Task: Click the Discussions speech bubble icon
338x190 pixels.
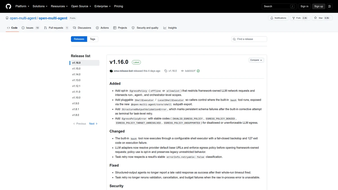Action: (75, 28)
